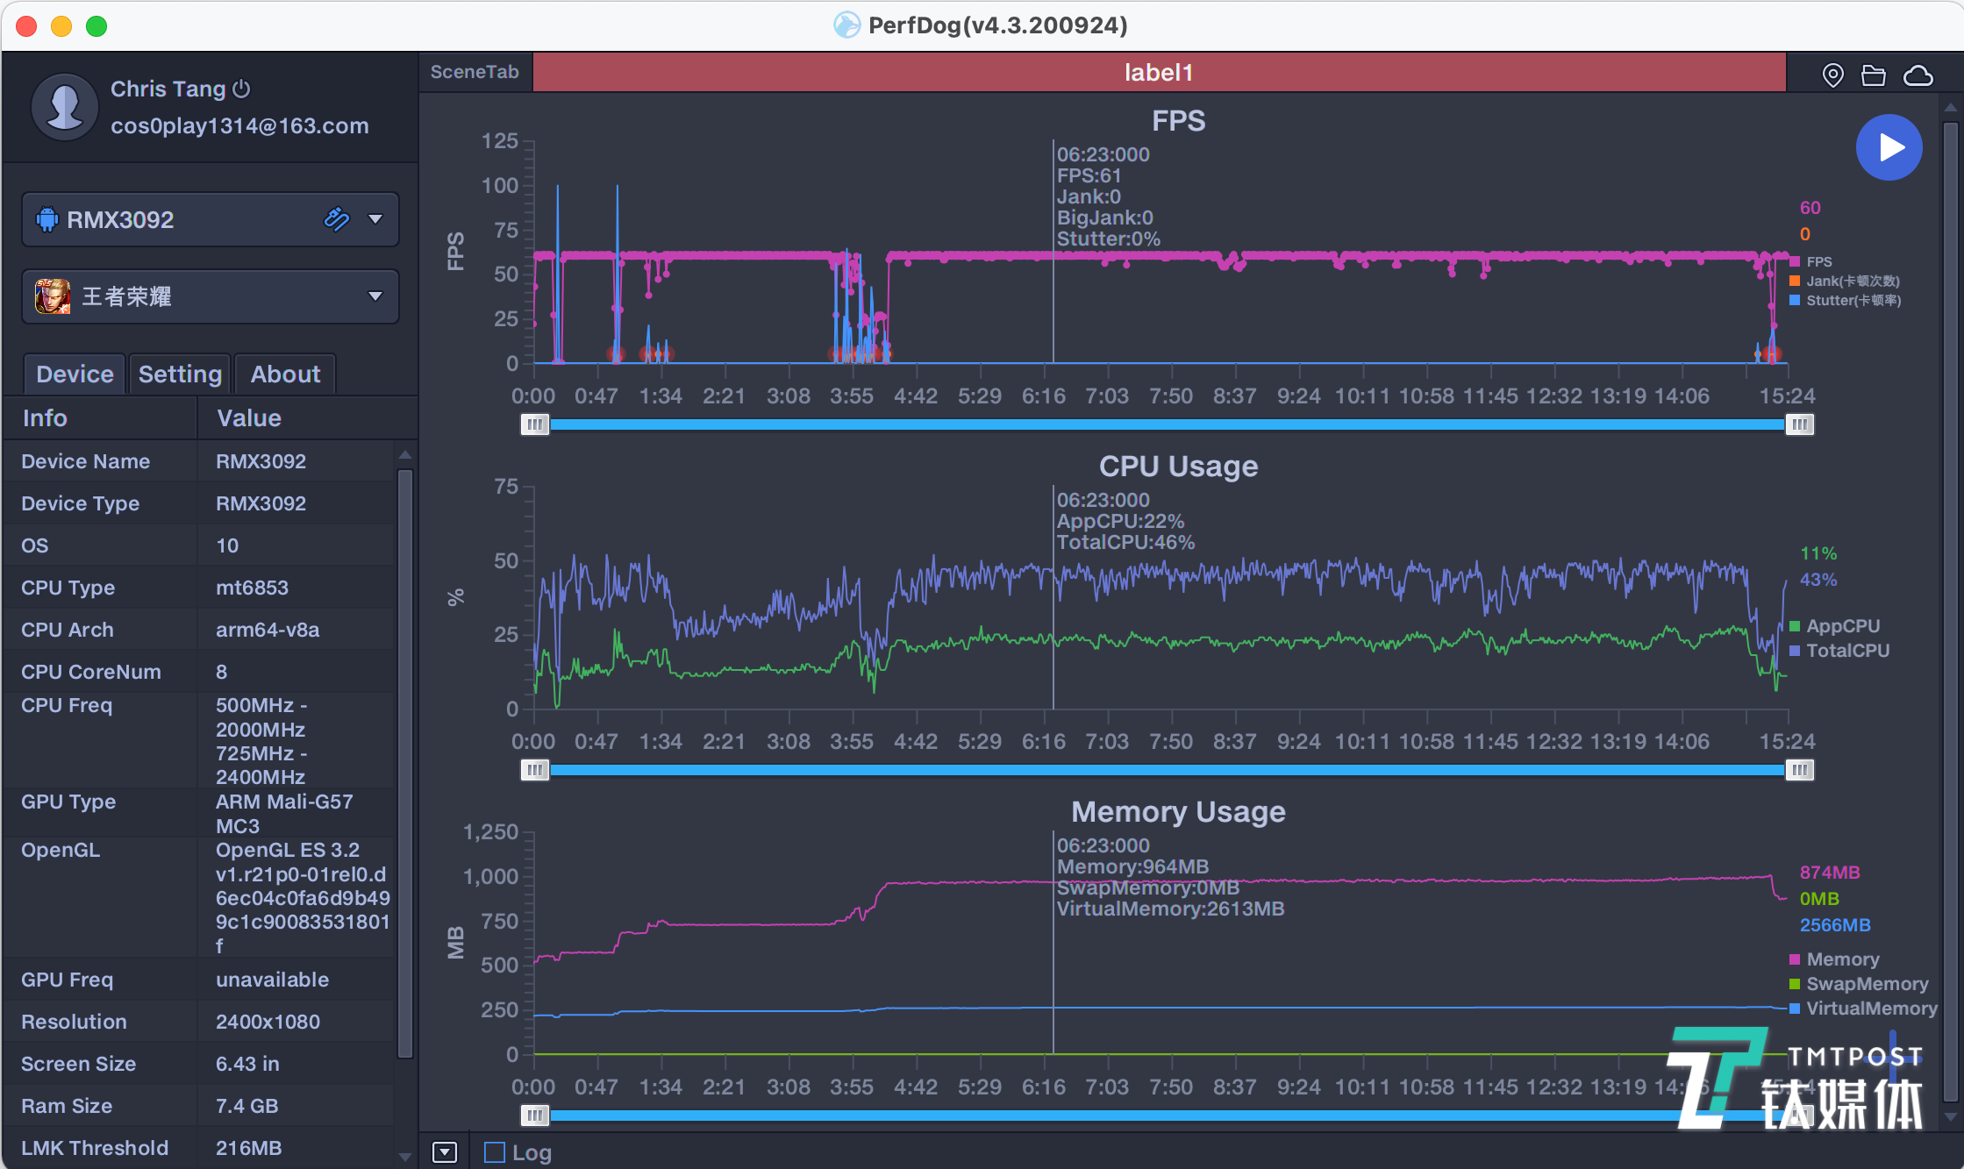Click the user avatar icon
1964x1169 pixels.
[64, 107]
